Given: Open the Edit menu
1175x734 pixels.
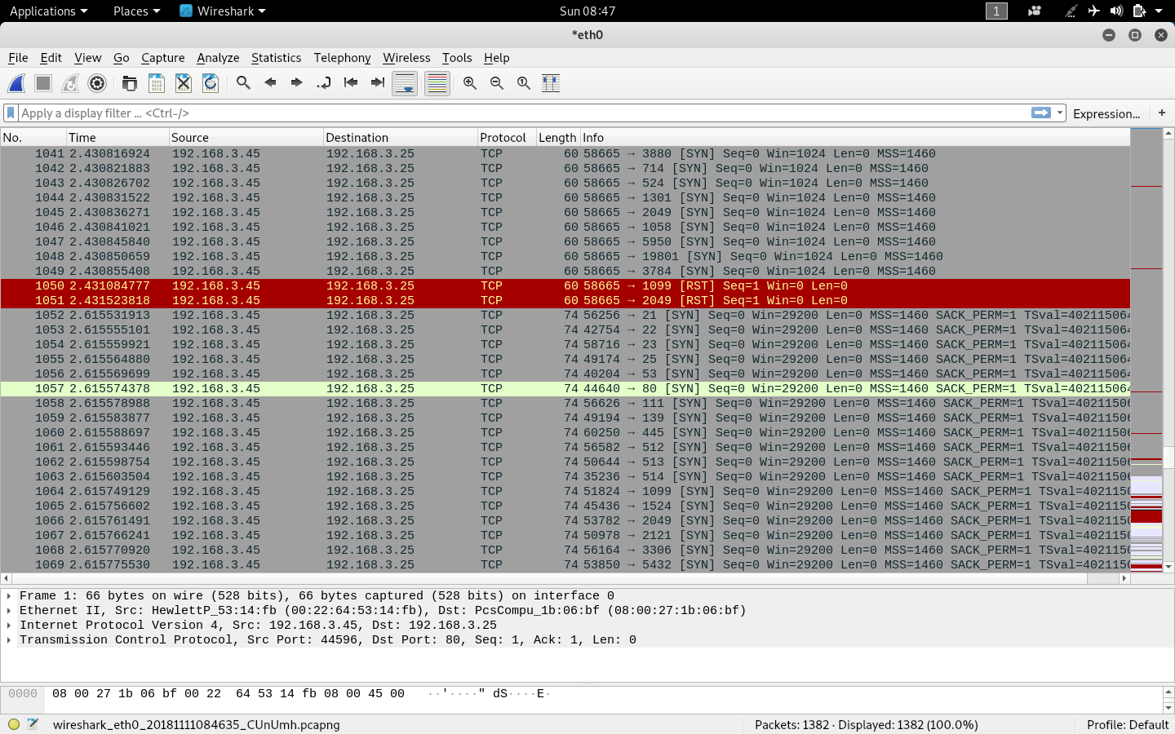Looking at the screenshot, I should [x=51, y=58].
